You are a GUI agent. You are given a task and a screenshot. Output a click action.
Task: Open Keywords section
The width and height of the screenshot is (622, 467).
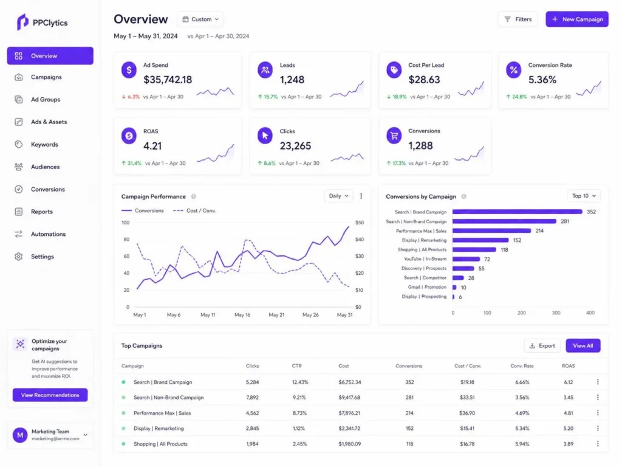point(44,144)
